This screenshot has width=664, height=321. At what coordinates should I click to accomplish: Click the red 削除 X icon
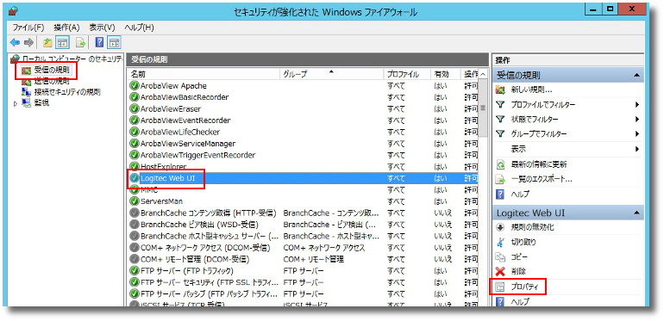click(x=501, y=272)
